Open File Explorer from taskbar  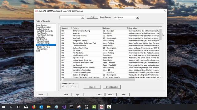coord(49,107)
